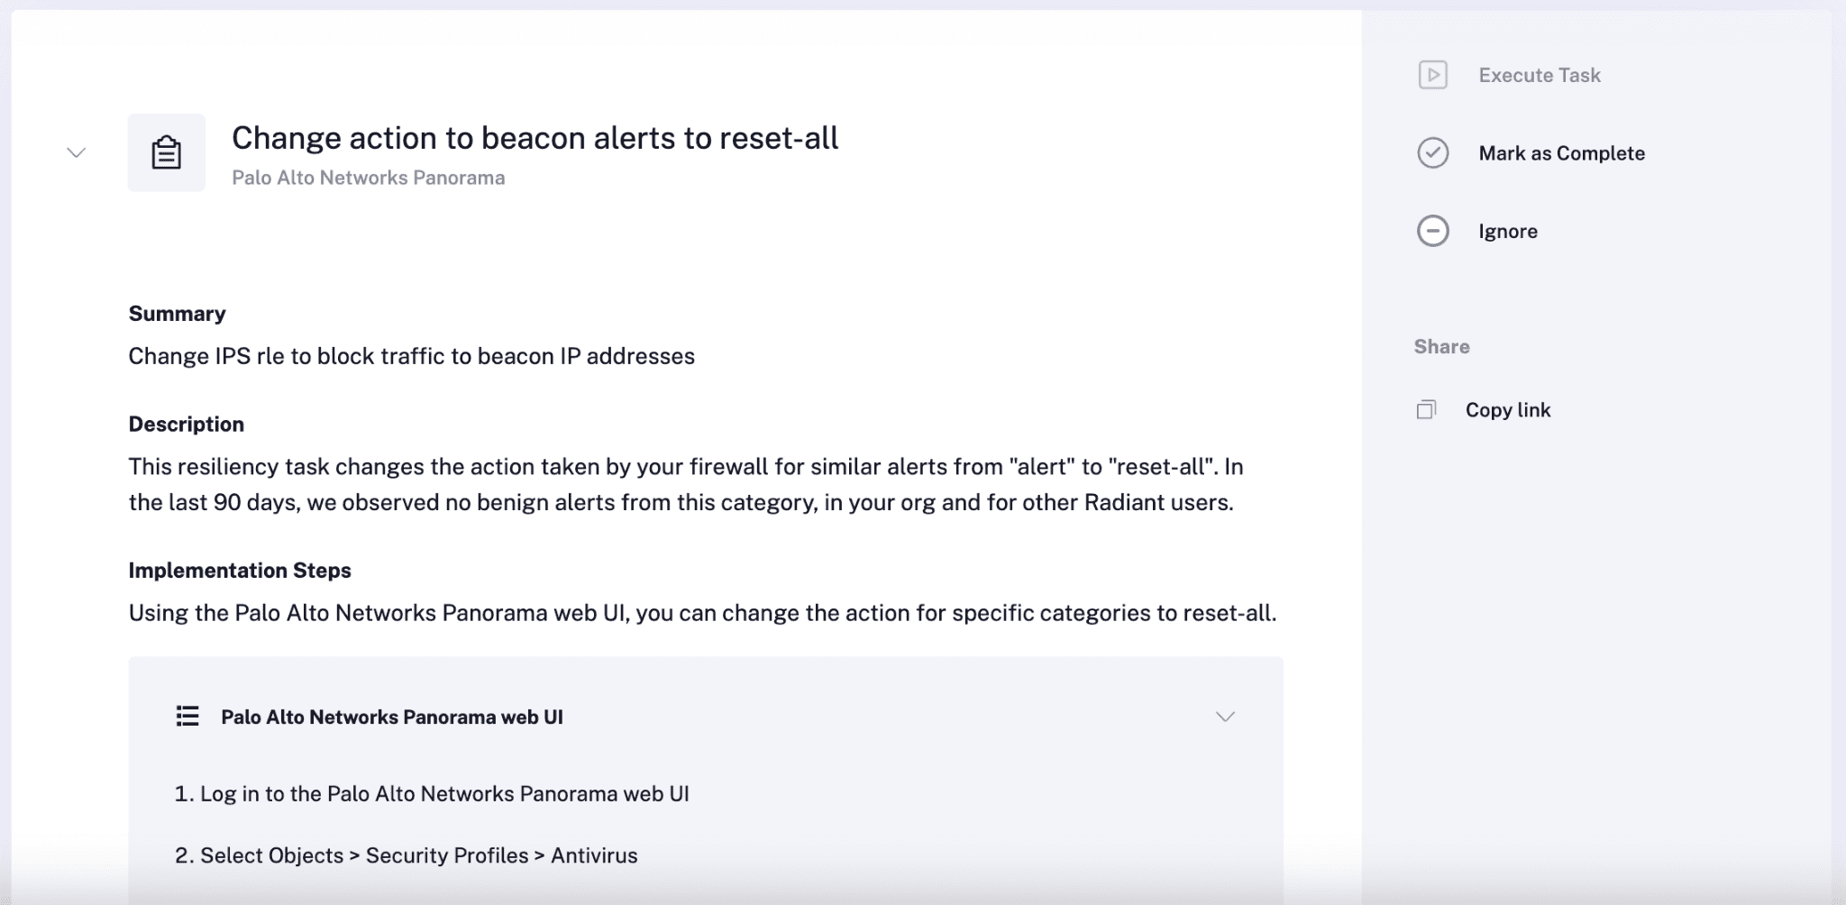1846x905 pixels.
Task: Collapse the task using the left chevron
Action: [x=77, y=152]
